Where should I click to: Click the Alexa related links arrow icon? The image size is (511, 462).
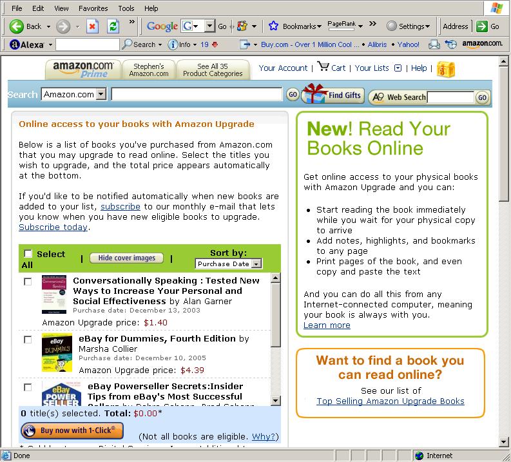[x=245, y=44]
